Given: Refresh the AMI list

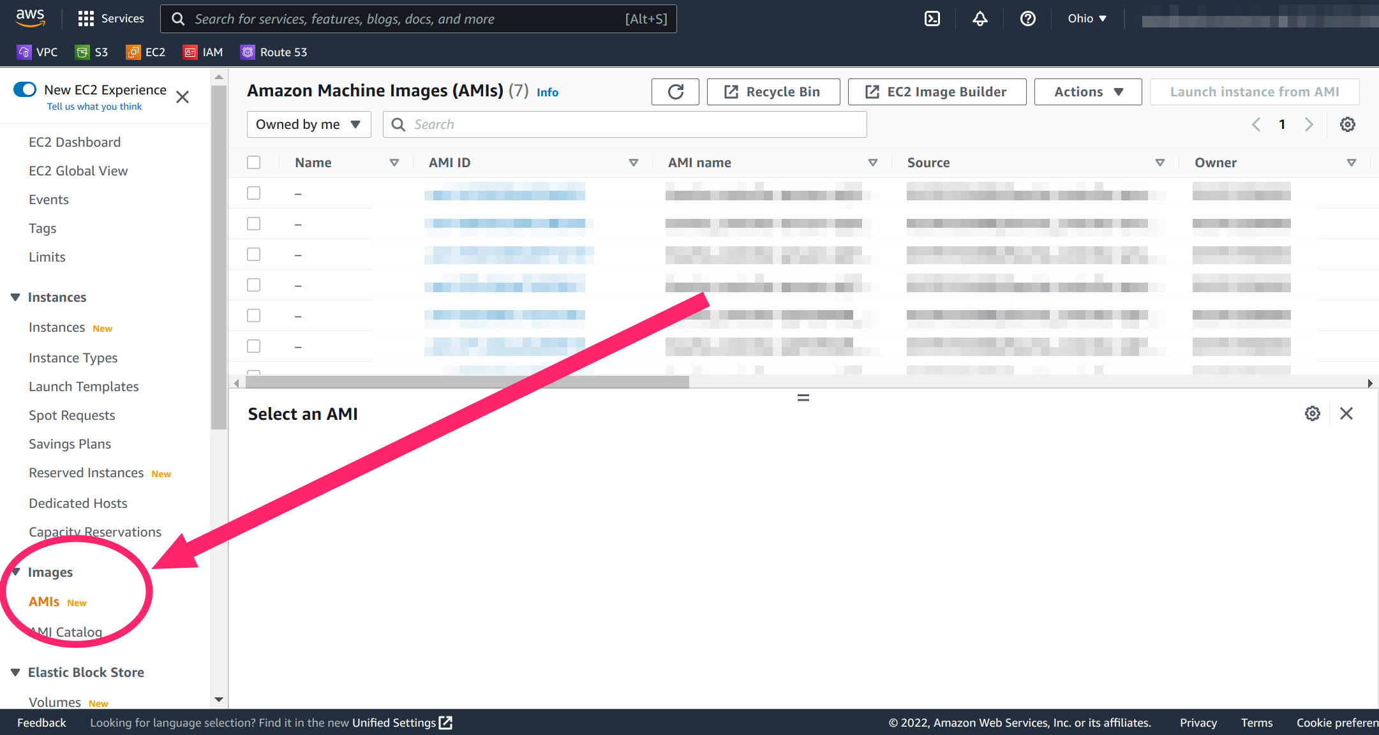Looking at the screenshot, I should (x=675, y=92).
